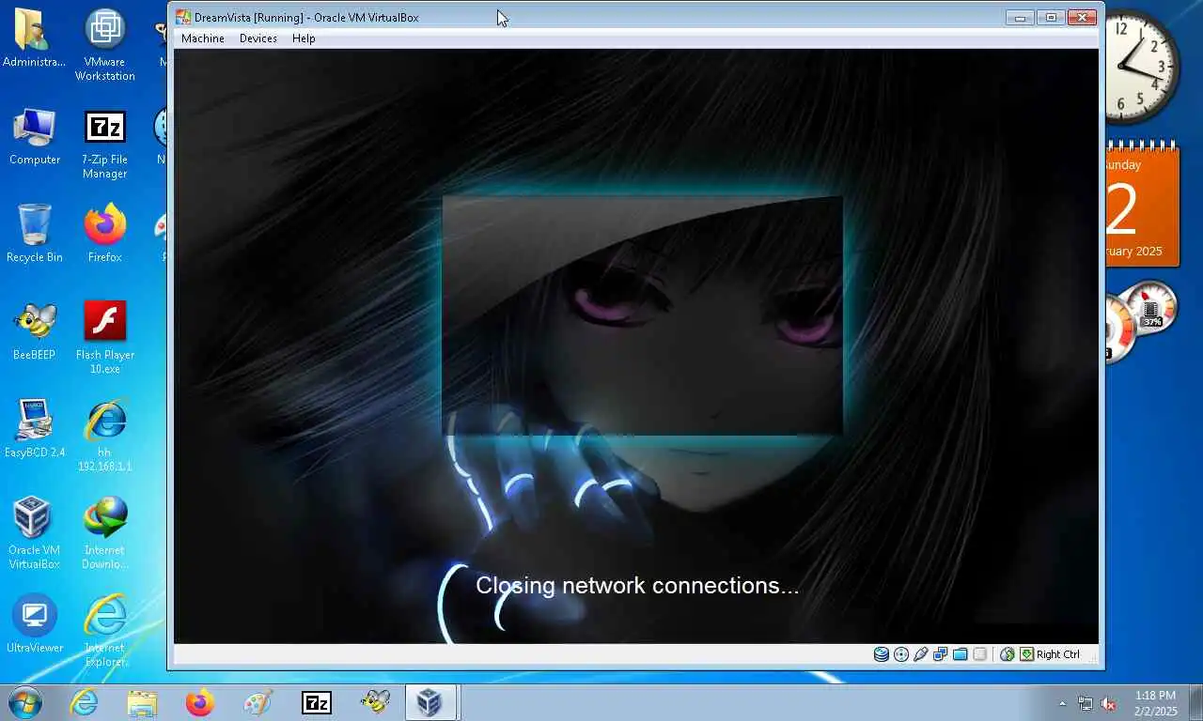Select the 7-Zip File Manager desktop icon

(x=105, y=144)
